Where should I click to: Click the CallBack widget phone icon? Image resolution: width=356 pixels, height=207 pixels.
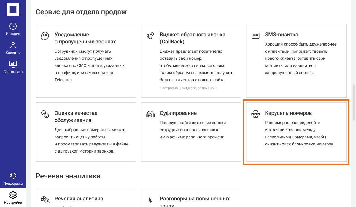150,36
